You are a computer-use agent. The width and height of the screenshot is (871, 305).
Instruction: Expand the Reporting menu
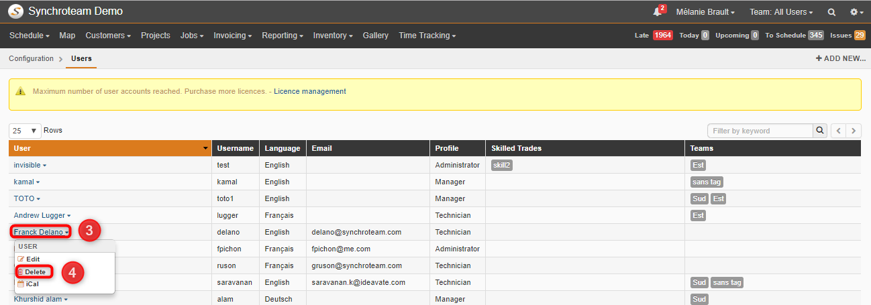[x=283, y=36]
